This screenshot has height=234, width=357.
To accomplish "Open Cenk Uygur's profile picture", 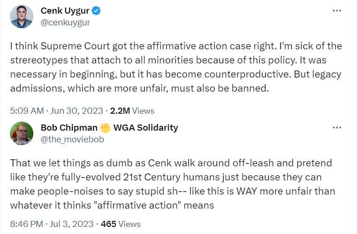I will 22,16.
